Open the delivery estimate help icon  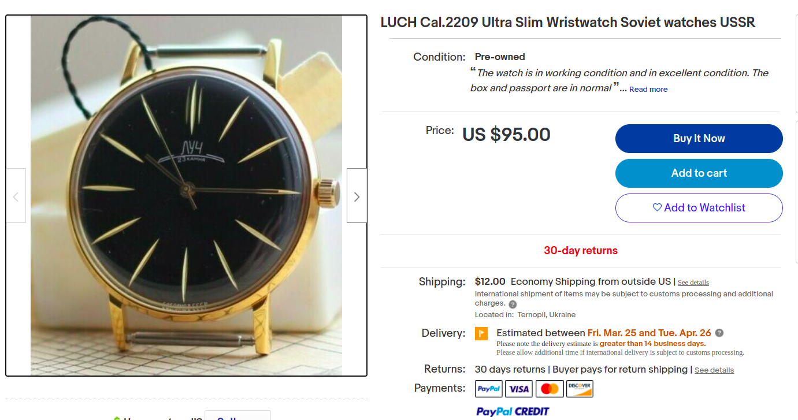point(719,333)
